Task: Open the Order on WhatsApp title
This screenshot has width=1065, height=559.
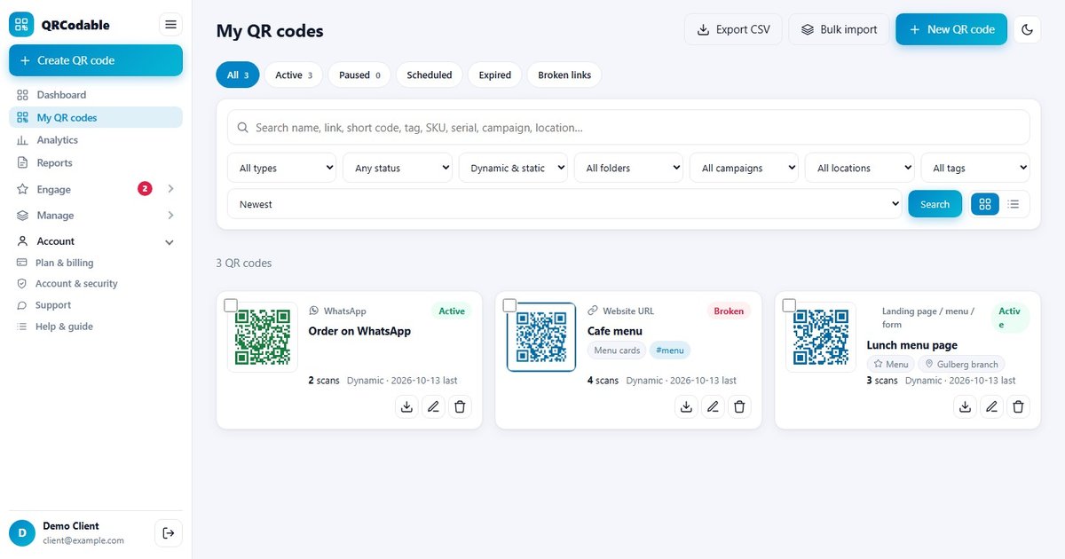Action: point(359,331)
